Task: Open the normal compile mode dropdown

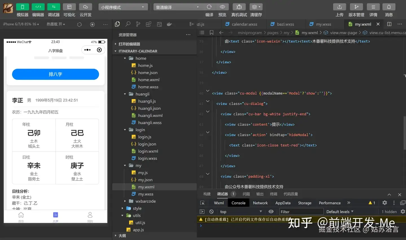Action: tap(178, 7)
